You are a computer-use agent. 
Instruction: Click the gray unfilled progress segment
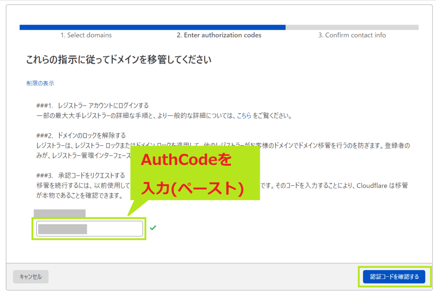(x=351, y=27)
